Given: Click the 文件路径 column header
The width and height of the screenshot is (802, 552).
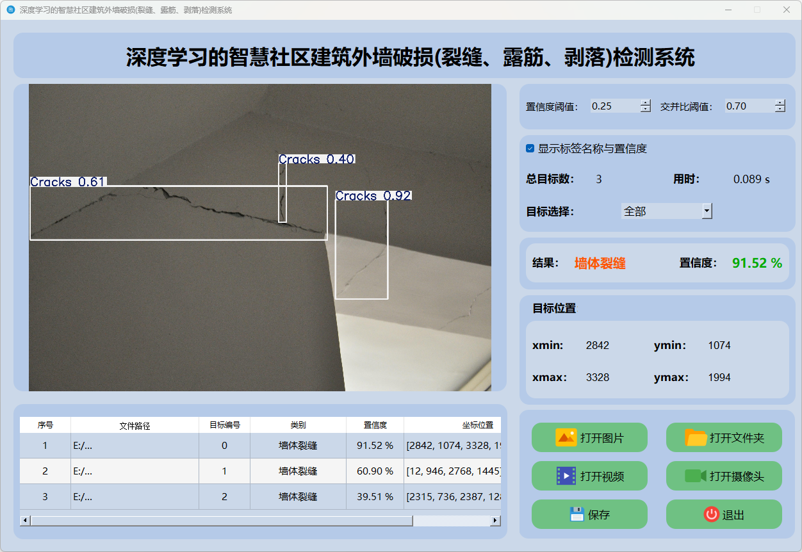Looking at the screenshot, I should (x=135, y=425).
